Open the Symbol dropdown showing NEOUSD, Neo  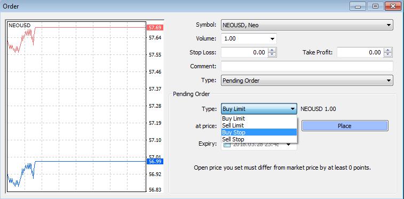(x=307, y=25)
